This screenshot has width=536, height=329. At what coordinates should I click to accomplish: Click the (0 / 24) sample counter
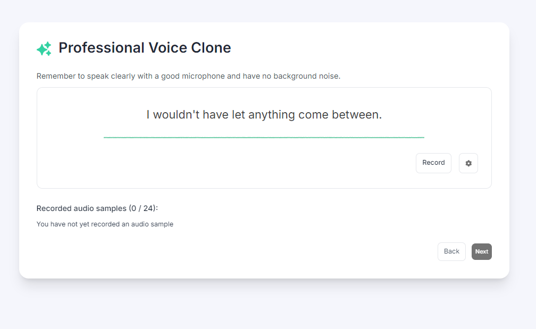[x=143, y=208]
